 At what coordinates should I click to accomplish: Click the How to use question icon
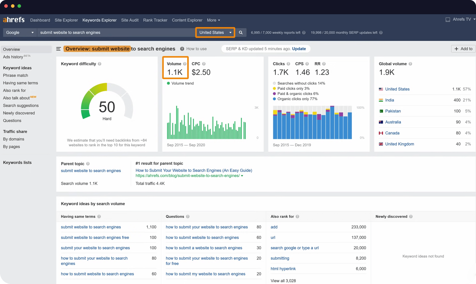click(x=182, y=49)
